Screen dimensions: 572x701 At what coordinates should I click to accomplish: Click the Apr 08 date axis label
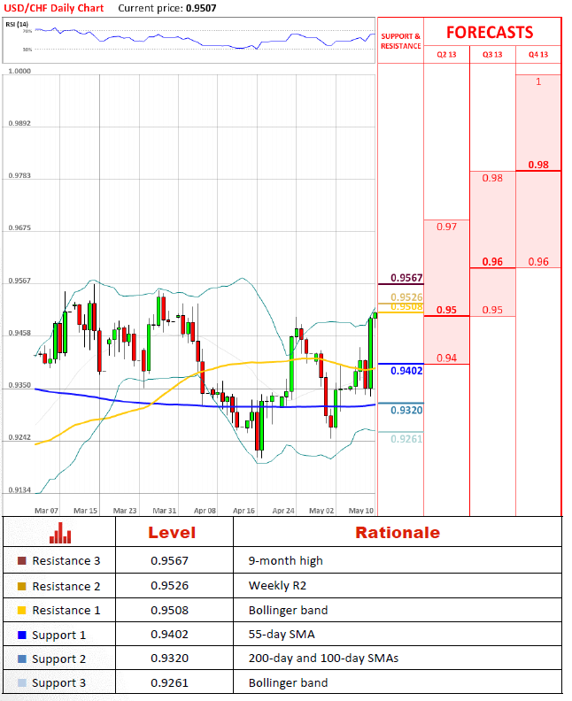pos(205,511)
